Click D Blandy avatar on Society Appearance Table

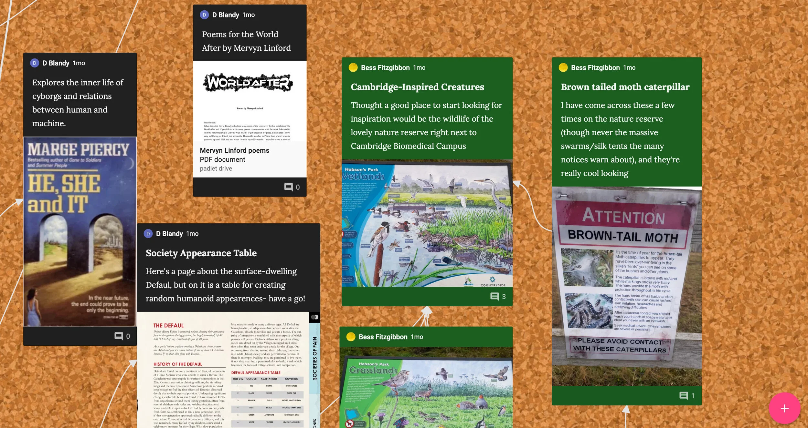pos(148,234)
